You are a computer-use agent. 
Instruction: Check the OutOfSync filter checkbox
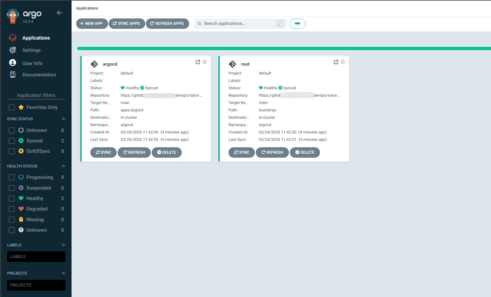point(12,151)
